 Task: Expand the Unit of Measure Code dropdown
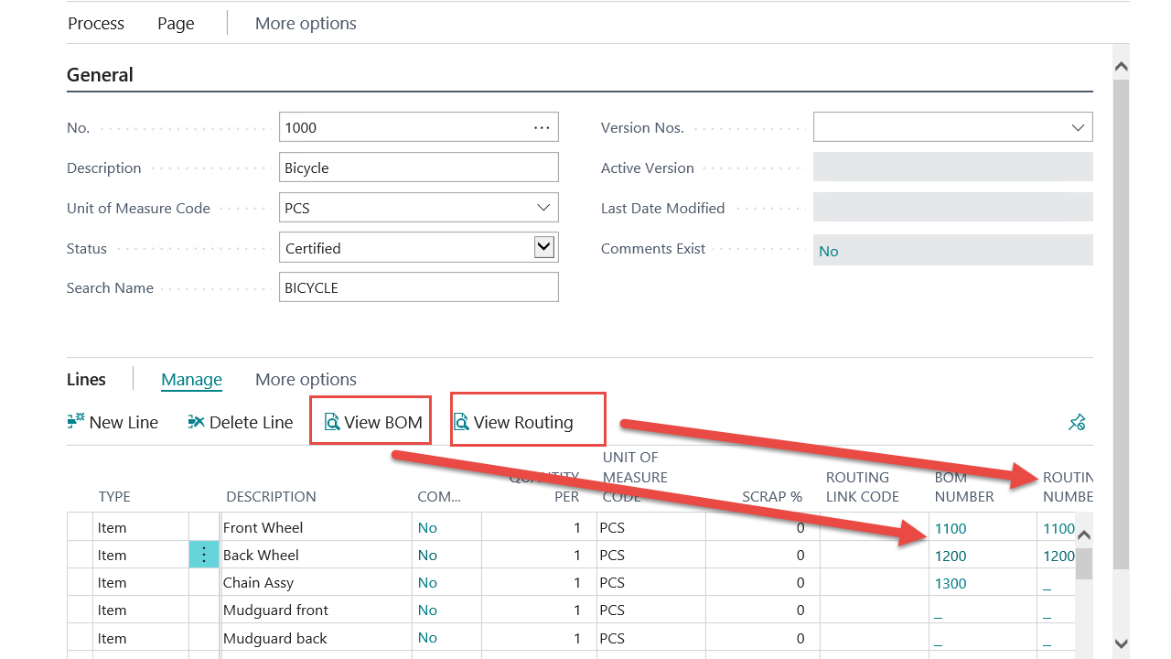coord(543,208)
